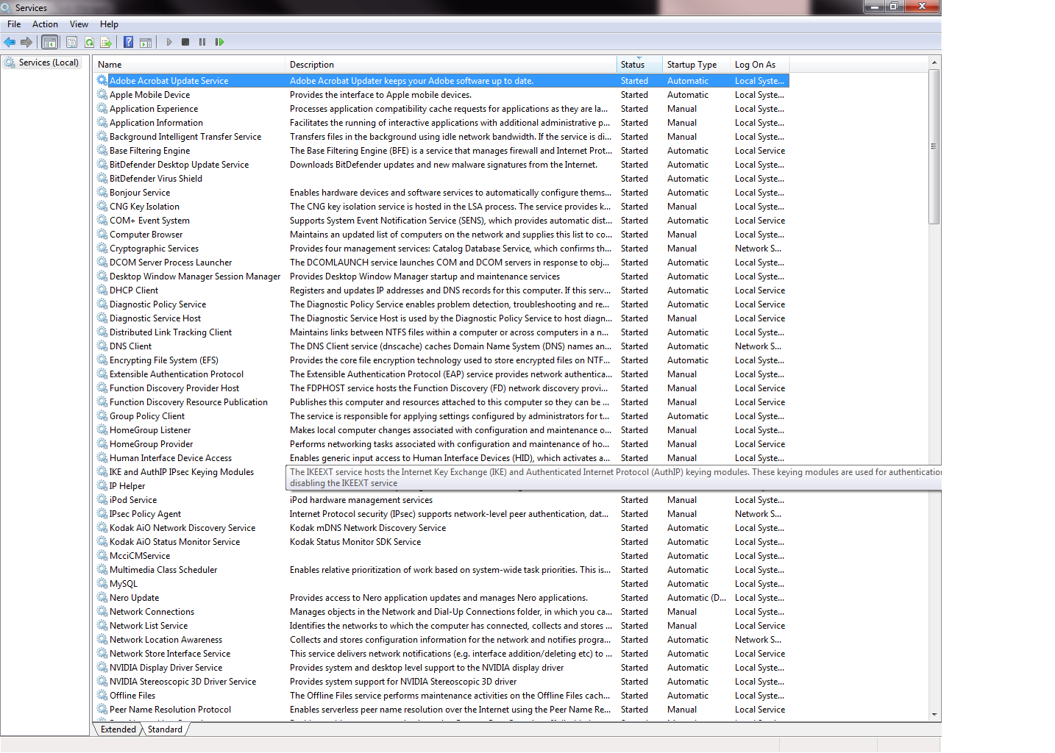This screenshot has width=1055, height=753.
Task: Switch to the Standard tab
Action: [165, 729]
